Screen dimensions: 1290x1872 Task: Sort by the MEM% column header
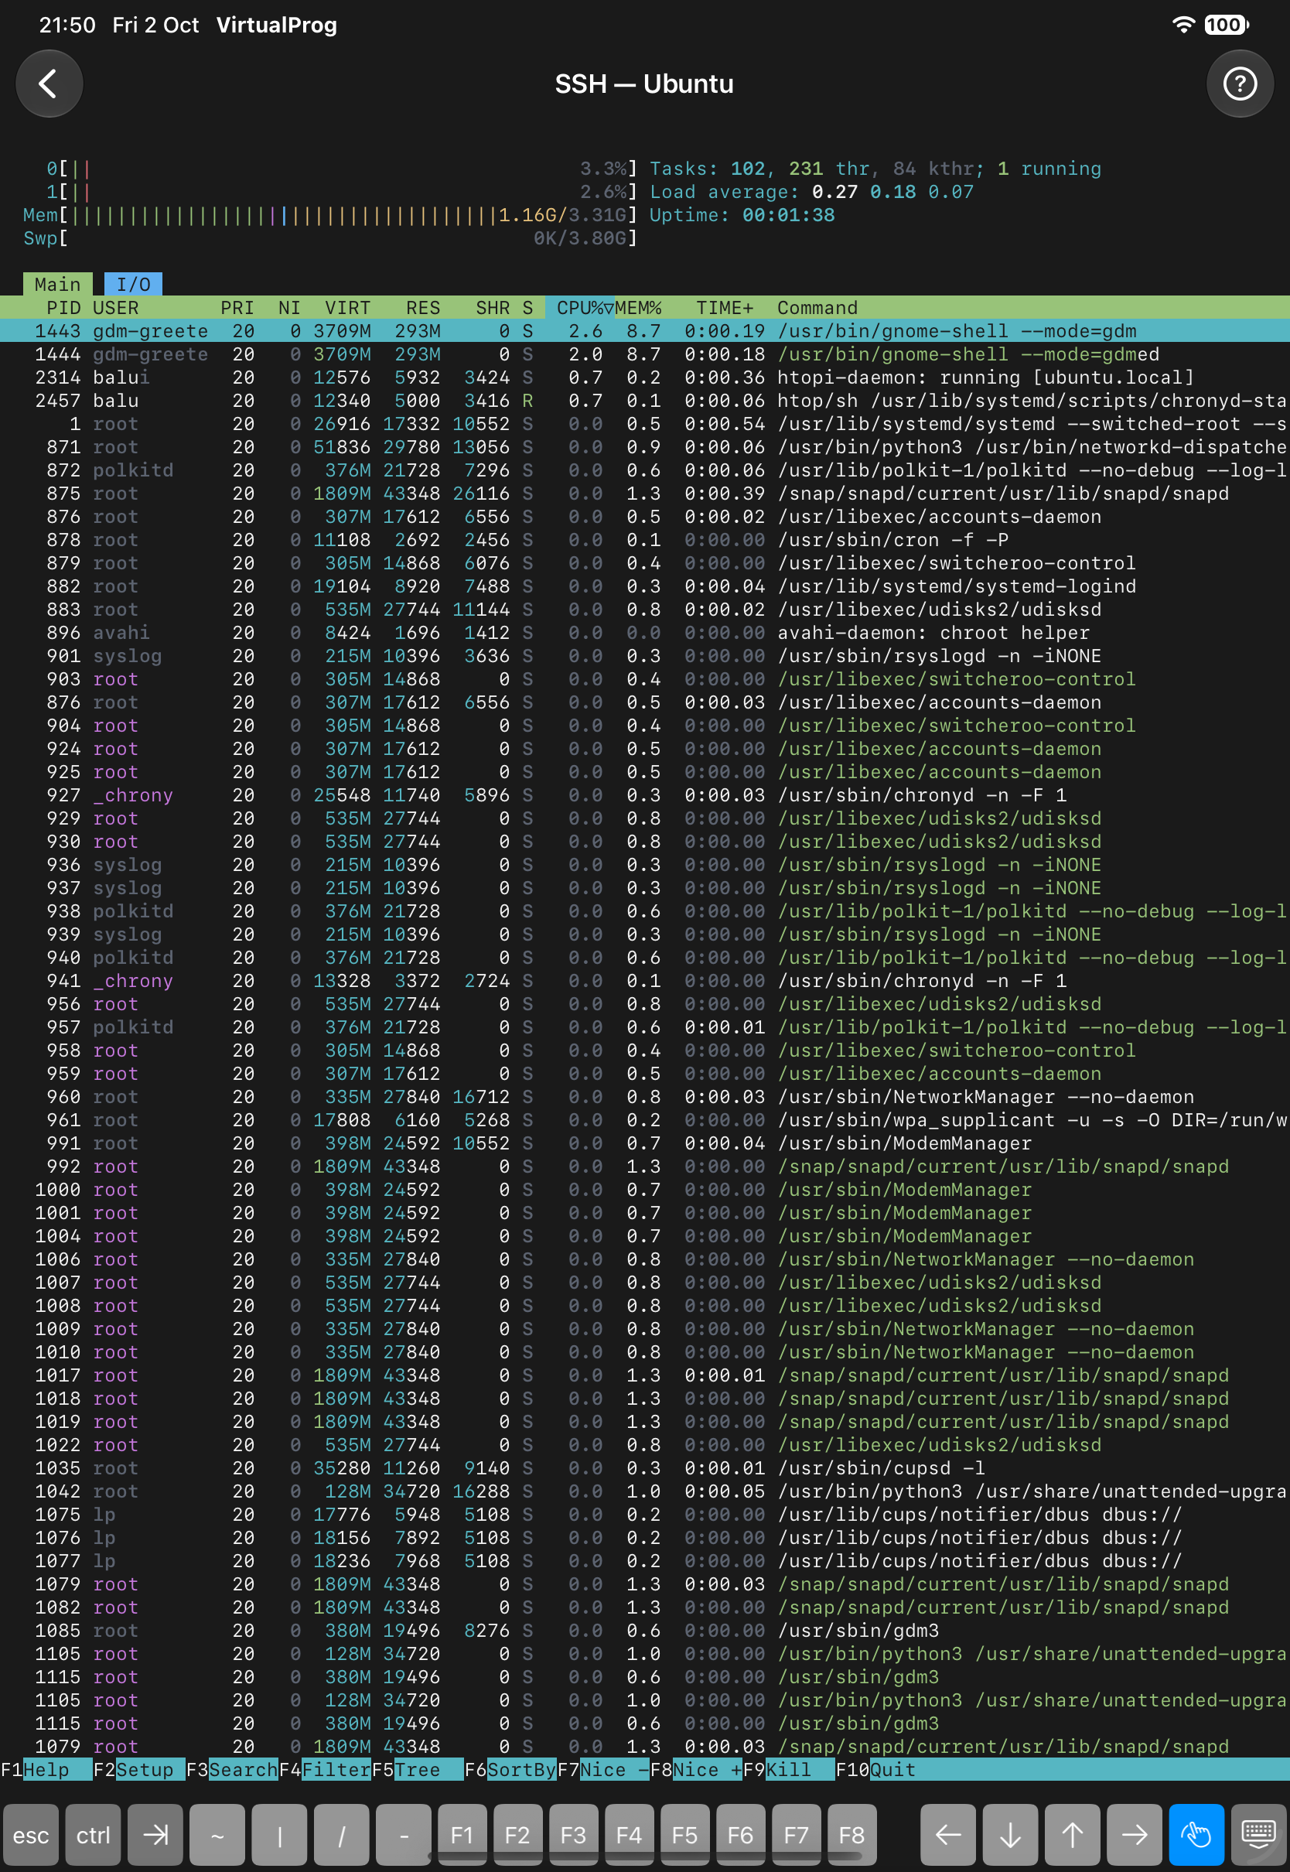tap(639, 308)
